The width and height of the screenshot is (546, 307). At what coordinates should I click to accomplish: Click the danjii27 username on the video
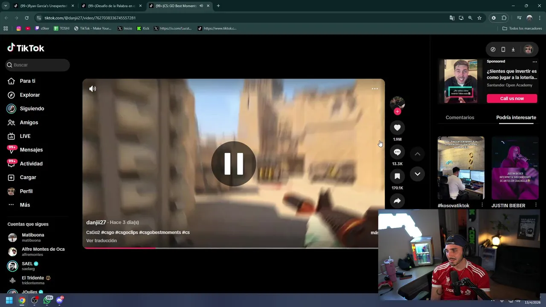pos(96,222)
